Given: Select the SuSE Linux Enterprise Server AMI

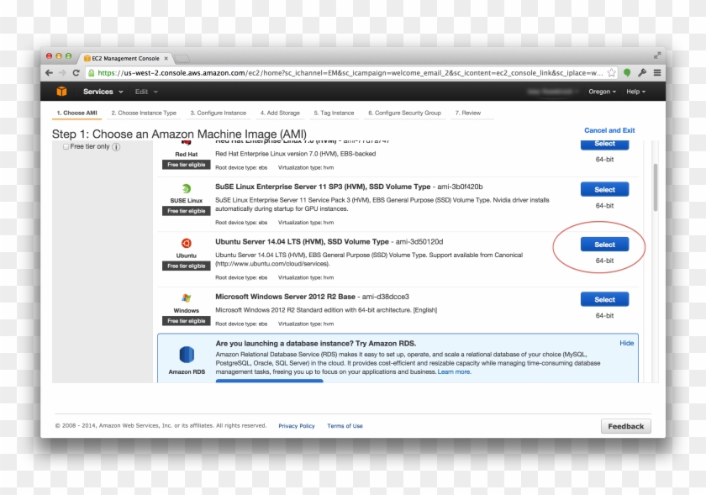Looking at the screenshot, I should click(x=604, y=190).
